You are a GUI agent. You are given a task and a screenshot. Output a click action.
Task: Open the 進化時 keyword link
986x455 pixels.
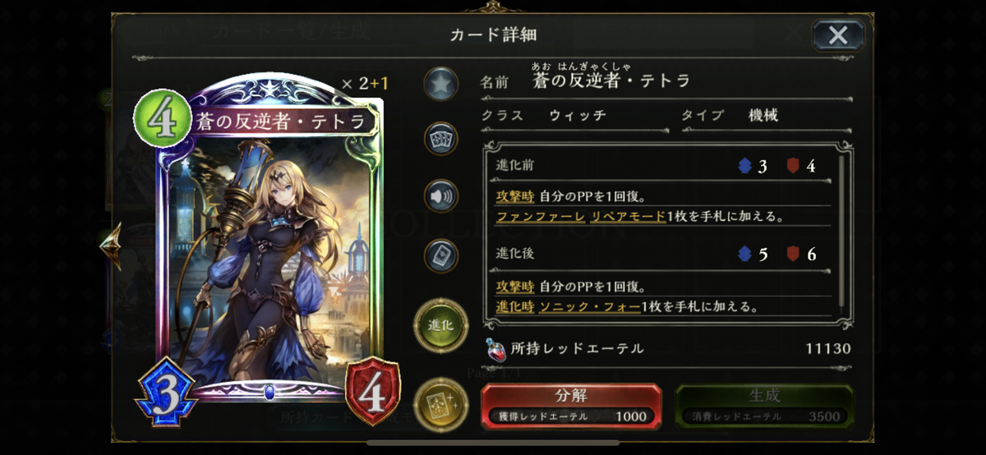(515, 306)
